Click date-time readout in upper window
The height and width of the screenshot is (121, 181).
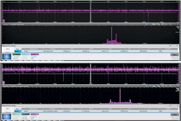(x=175, y=58)
